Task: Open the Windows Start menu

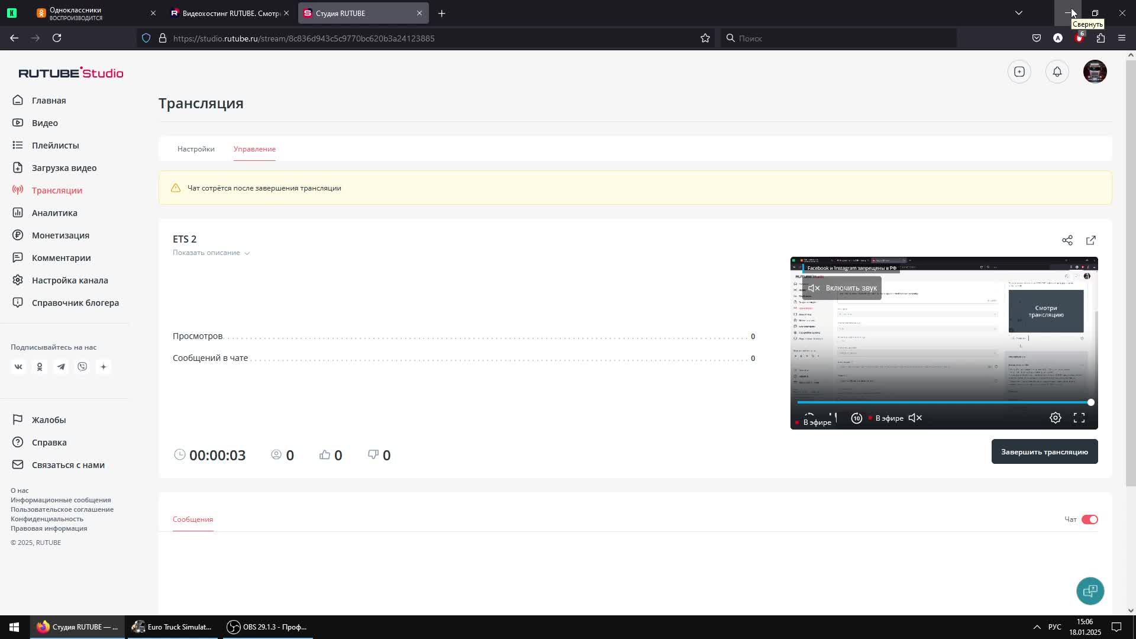Action: click(x=14, y=627)
